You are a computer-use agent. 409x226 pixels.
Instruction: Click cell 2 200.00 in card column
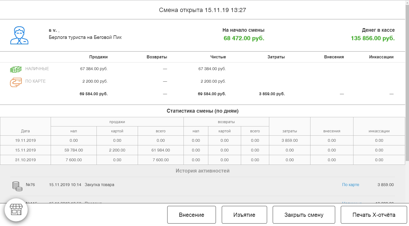[117, 150]
